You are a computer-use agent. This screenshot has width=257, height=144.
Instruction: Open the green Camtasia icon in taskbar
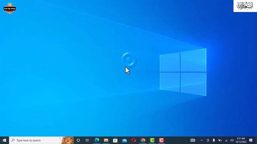point(152,140)
